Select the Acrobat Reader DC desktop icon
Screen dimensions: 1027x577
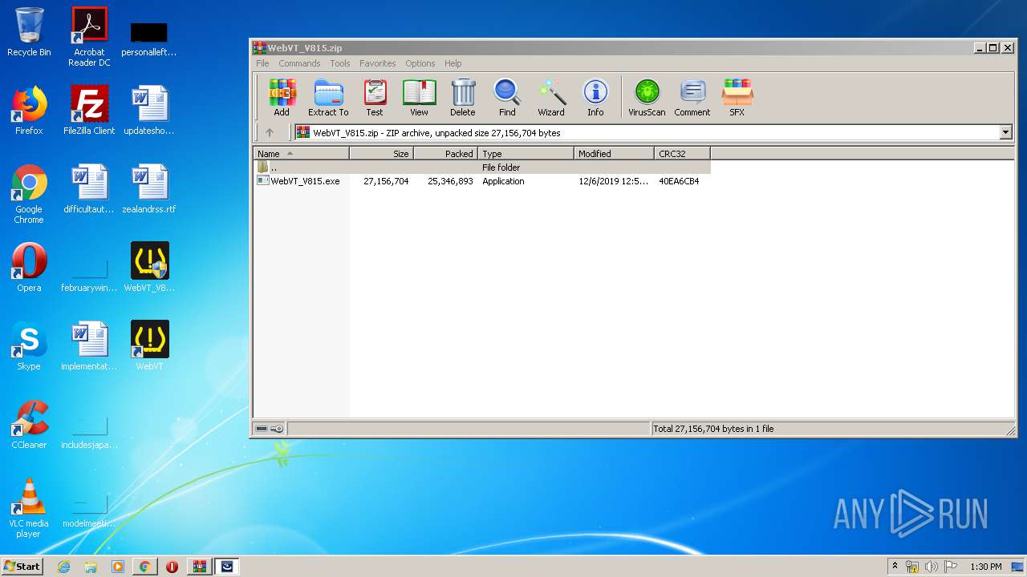[89, 37]
